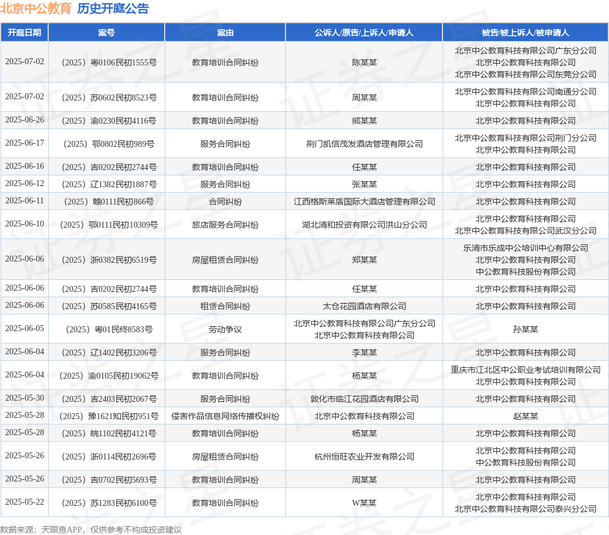Screen dimensions: 609x535
Task: Click cause 租赁合同纠纷
Action: coord(225,306)
